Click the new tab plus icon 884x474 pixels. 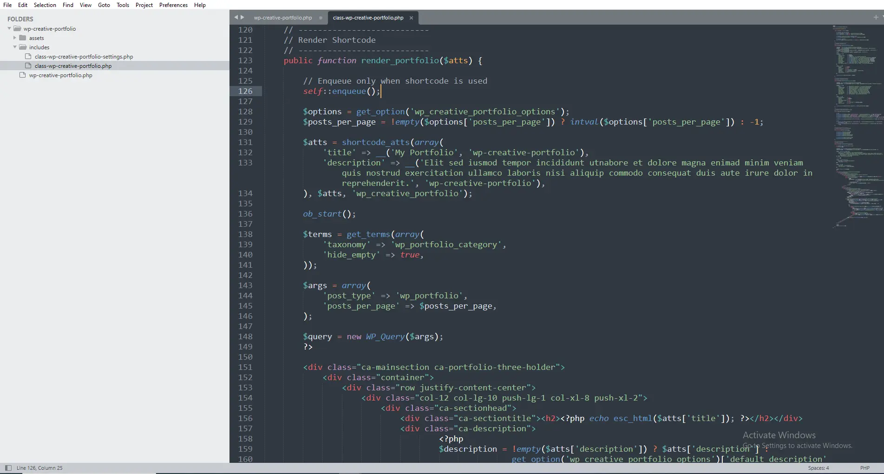[x=875, y=17]
